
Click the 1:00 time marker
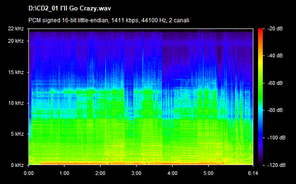click(64, 173)
